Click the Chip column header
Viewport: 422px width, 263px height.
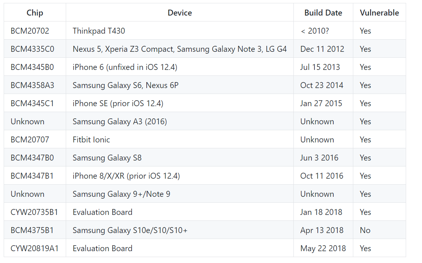pyautogui.click(x=35, y=13)
